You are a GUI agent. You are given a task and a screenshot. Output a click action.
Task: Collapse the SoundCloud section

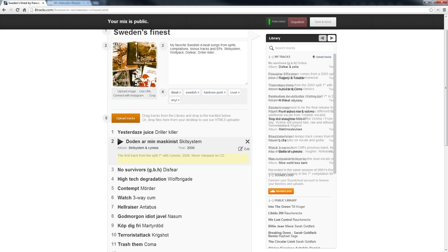(271, 175)
